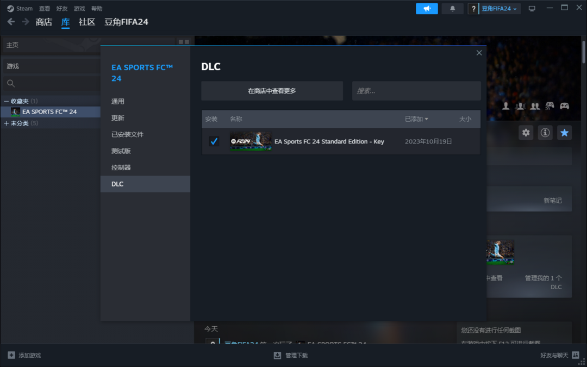Open the 好友 menu

pyautogui.click(x=62, y=8)
